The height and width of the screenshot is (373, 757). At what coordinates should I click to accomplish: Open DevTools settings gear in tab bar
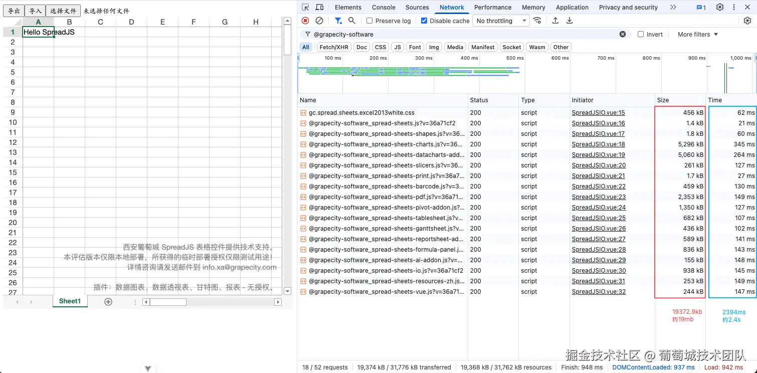(720, 7)
